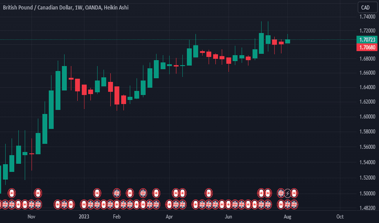Open the upper-row Canada flag event just right of Nov
Image resolution: width=379 pixels, height=223 pixels.
[38, 193]
